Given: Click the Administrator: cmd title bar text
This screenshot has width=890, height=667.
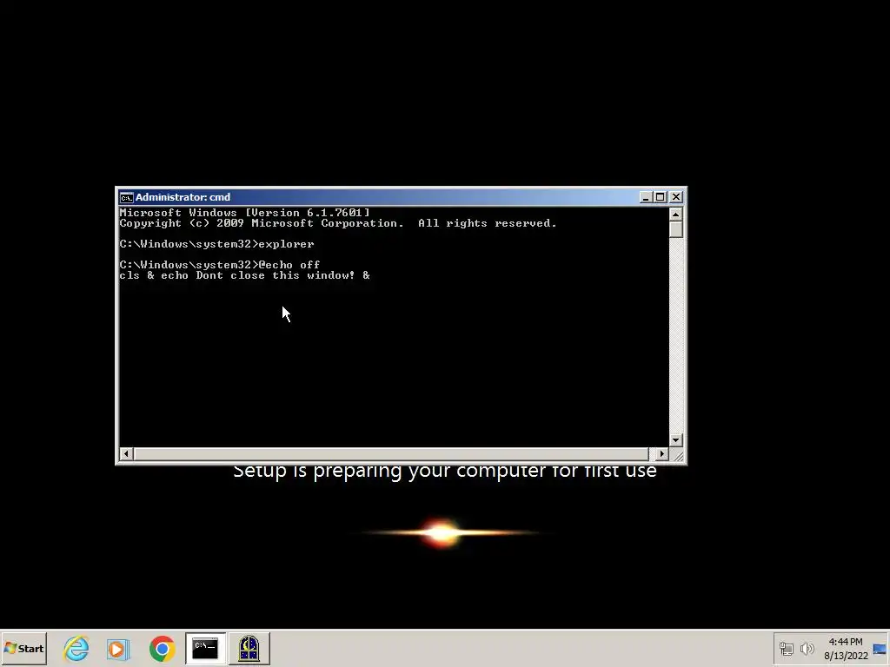Looking at the screenshot, I should tap(183, 197).
